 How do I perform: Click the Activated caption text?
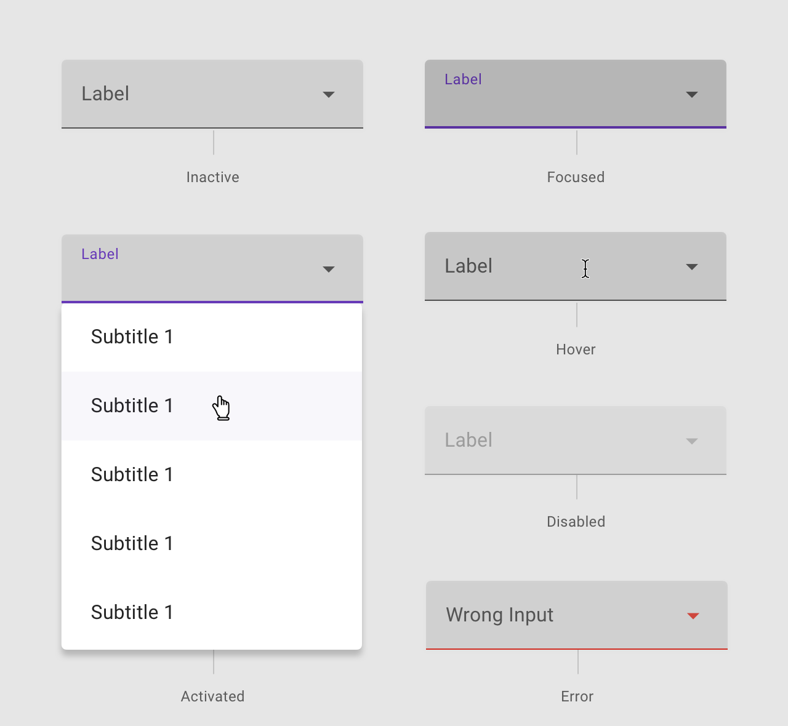pyautogui.click(x=212, y=696)
